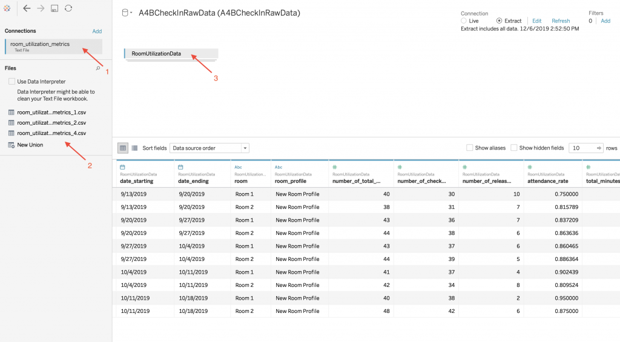Toggle Show aliases checkbox

(x=470, y=148)
